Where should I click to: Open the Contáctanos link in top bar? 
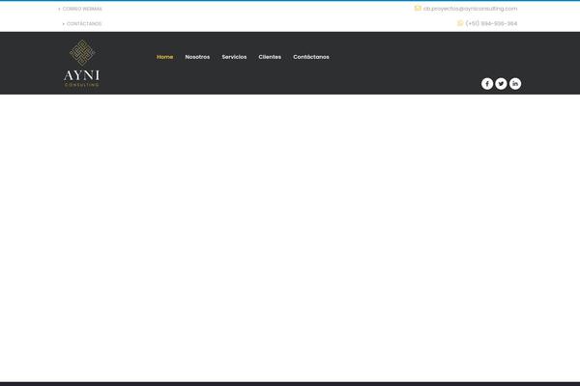click(84, 23)
